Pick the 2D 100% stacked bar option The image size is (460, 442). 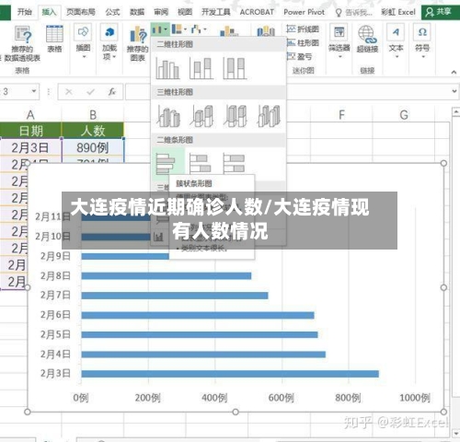click(x=234, y=163)
